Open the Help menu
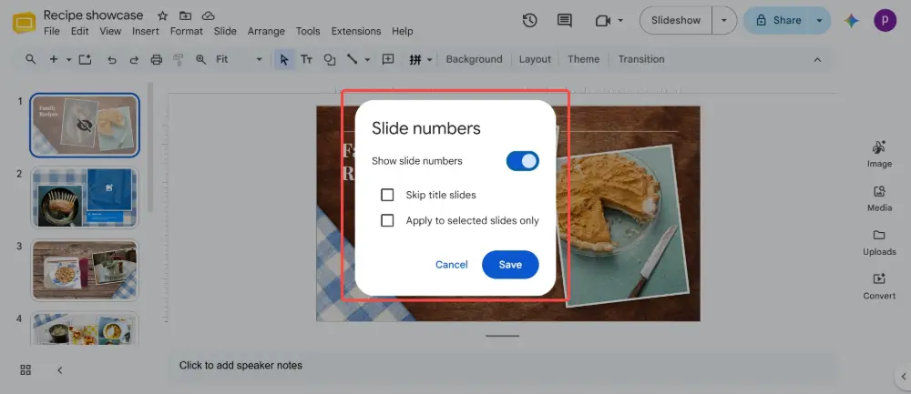 click(x=402, y=31)
